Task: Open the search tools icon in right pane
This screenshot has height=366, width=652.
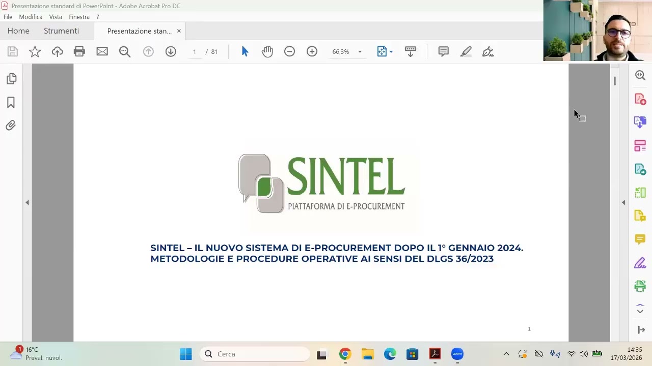Action: 640,75
